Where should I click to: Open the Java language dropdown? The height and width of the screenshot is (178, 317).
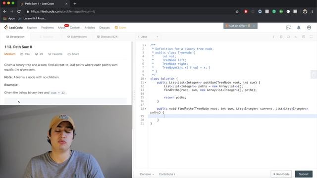coord(148,37)
